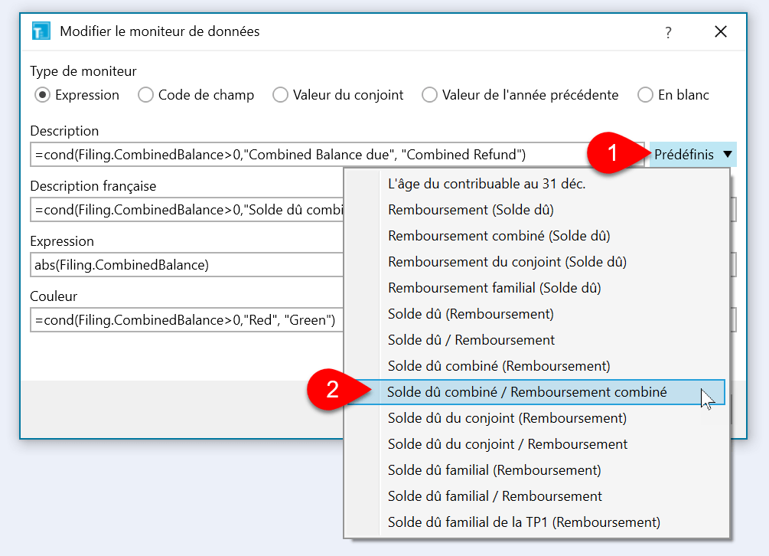Select Solde dû du conjoint / Remboursement
This screenshot has height=556, width=769.
[536, 444]
